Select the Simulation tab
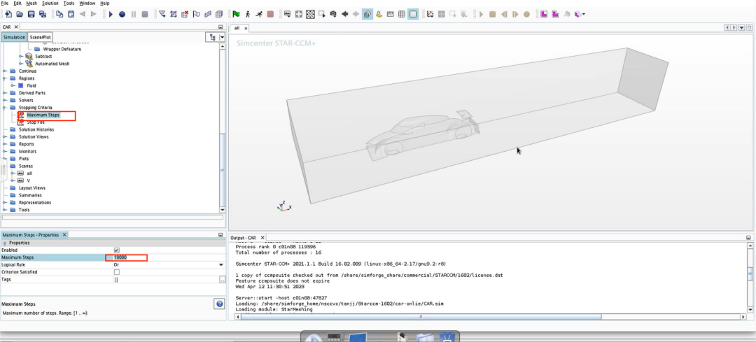Viewport: 756px width, 342px height. [x=14, y=37]
